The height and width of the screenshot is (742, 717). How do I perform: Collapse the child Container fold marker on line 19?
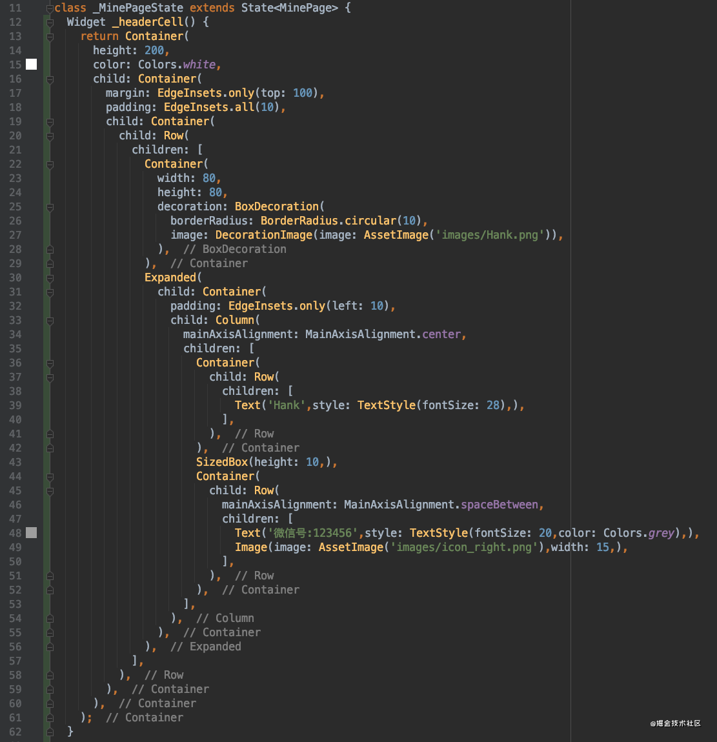50,121
